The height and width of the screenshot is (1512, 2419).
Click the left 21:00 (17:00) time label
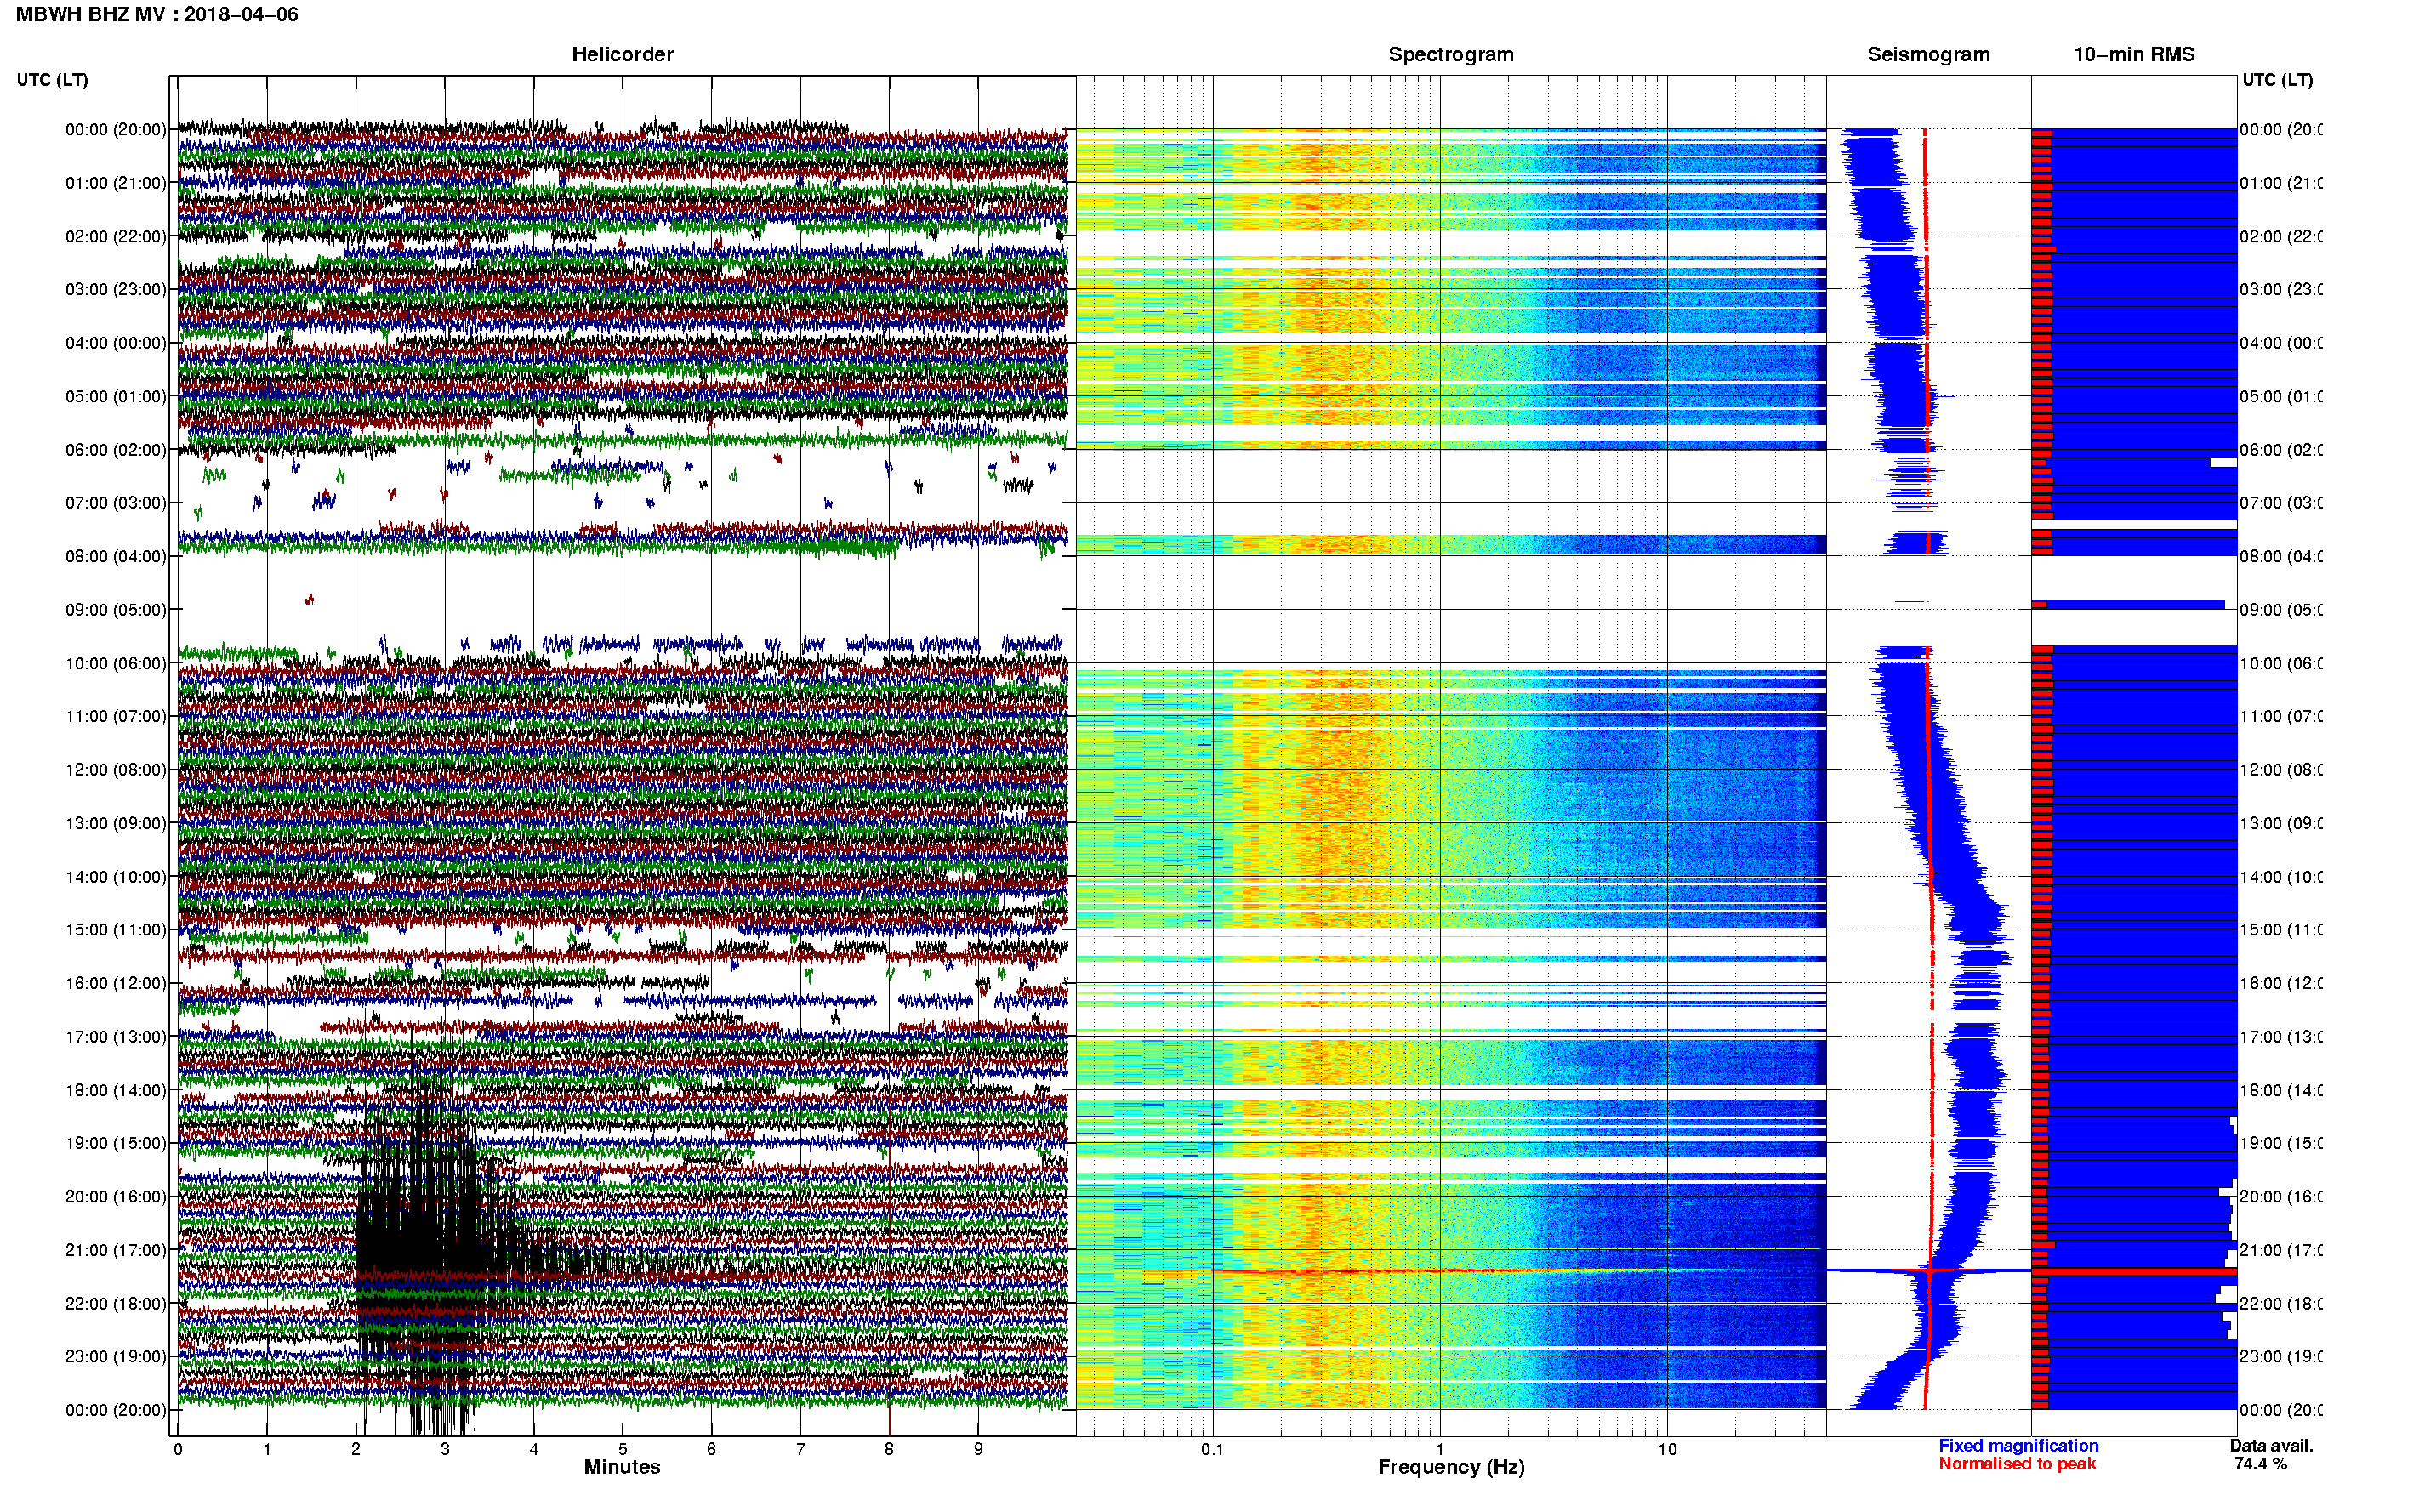point(116,1251)
